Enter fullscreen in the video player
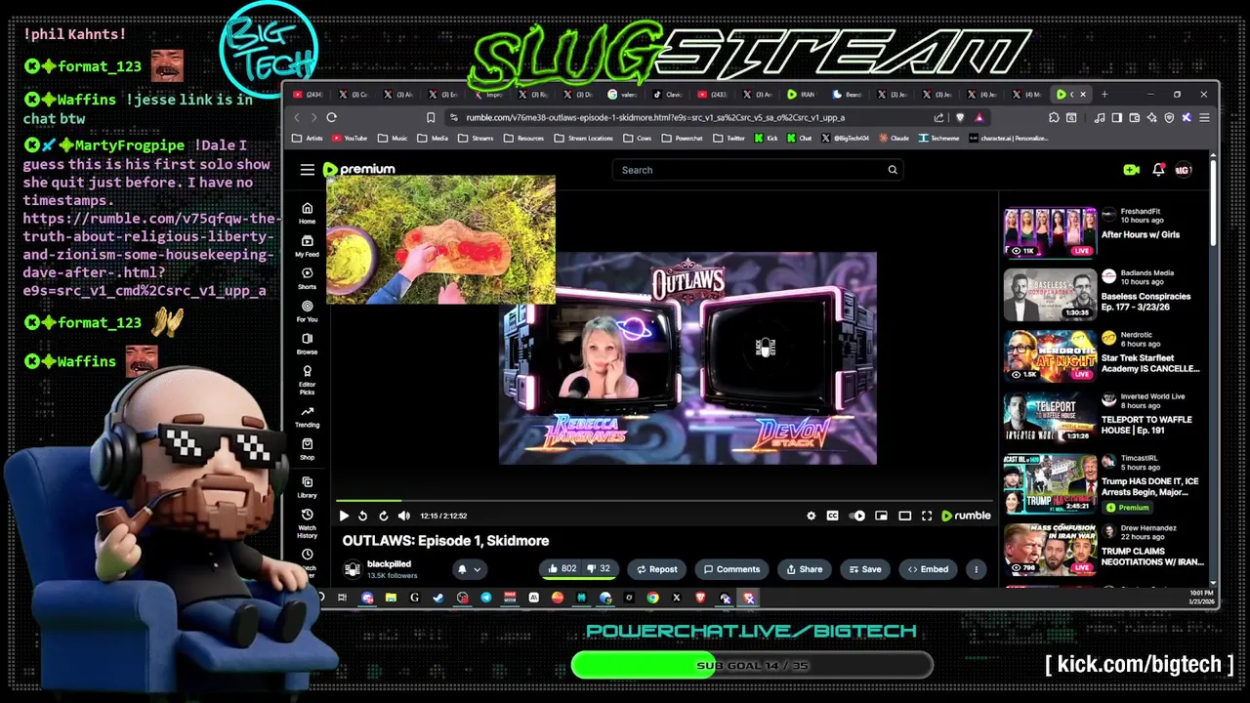Image resolution: width=1250 pixels, height=703 pixels. (927, 516)
